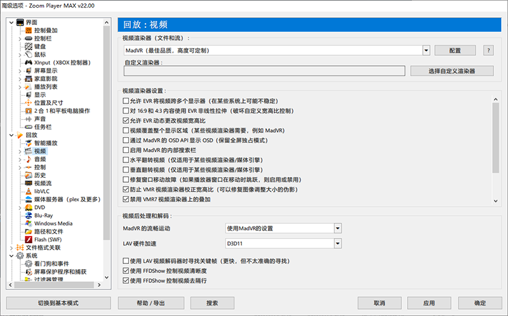Enable 水平翻转视频 checkbox
This screenshot has height=316, width=508.
pos(125,160)
